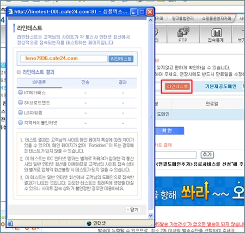Open the 광고통합관리 menu item
Image resolution: width=245 pixels, height=233 pixels.
(x=183, y=18)
